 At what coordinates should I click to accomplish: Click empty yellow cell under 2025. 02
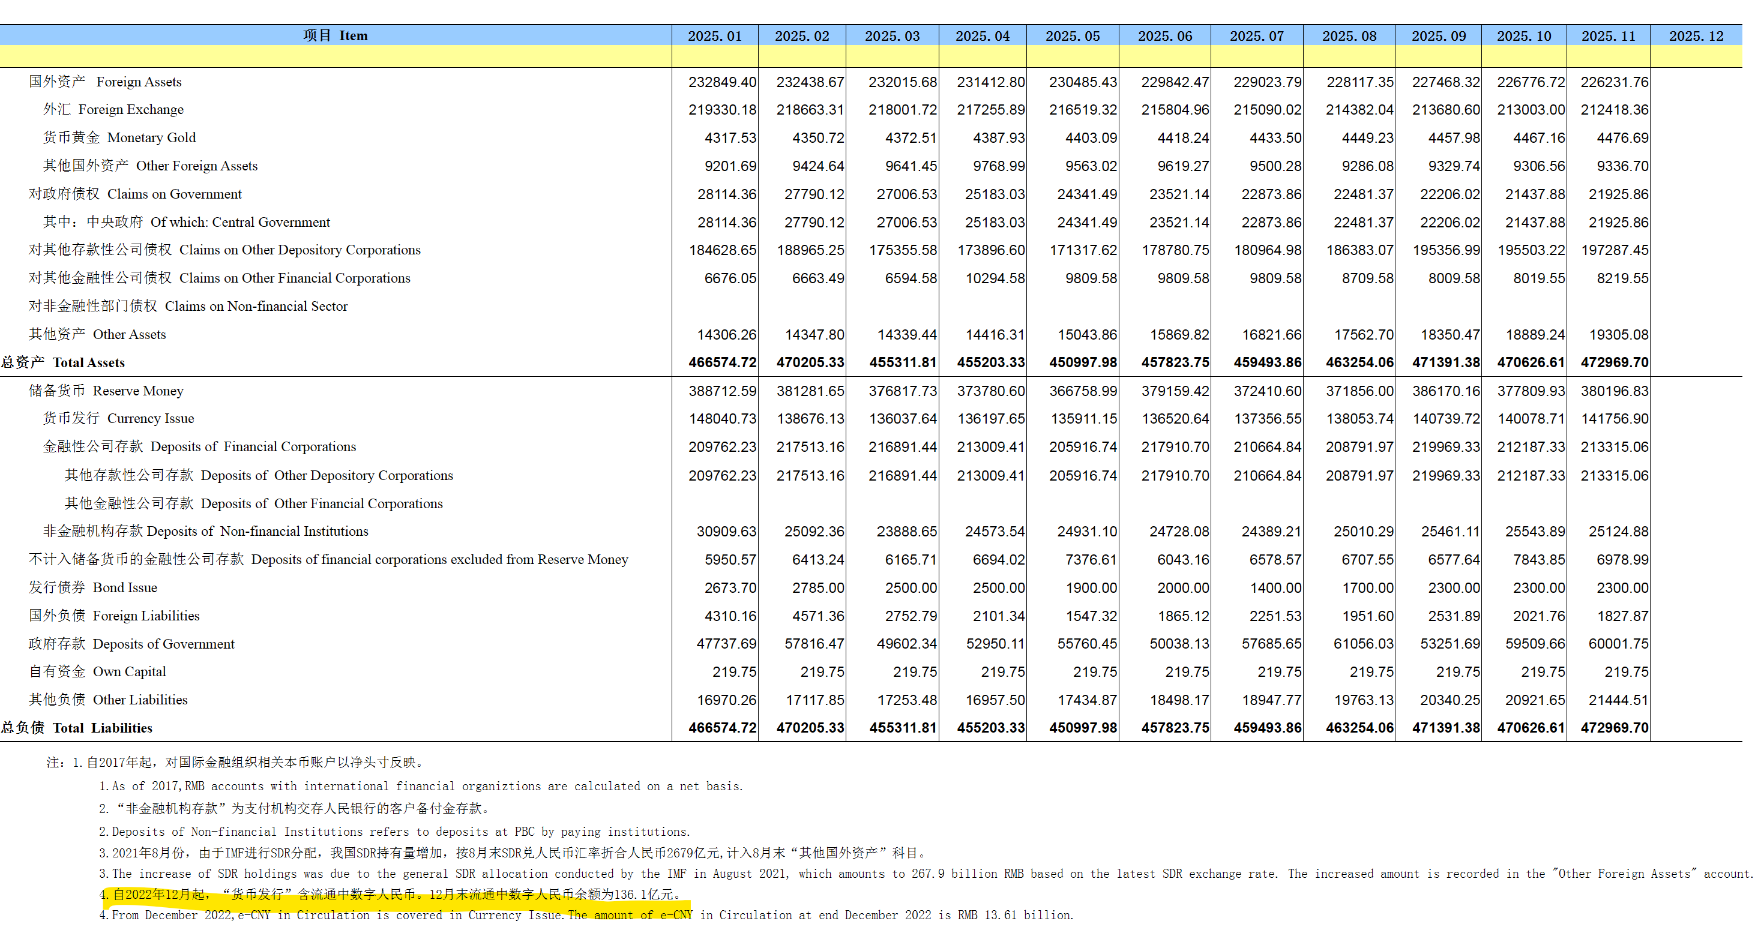point(802,57)
